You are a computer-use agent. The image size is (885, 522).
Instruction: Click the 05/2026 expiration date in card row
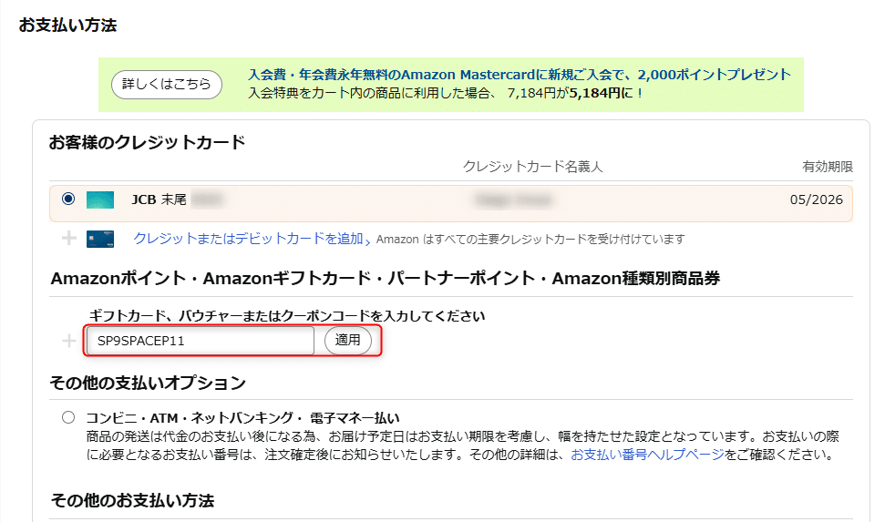click(816, 200)
